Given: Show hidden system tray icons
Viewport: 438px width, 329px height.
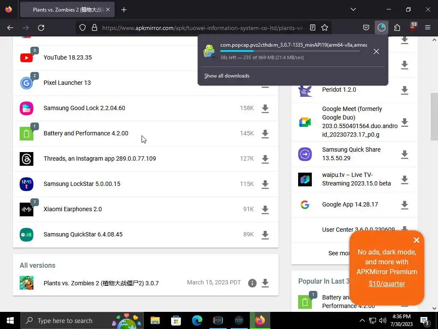Looking at the screenshot, I should coord(362,320).
